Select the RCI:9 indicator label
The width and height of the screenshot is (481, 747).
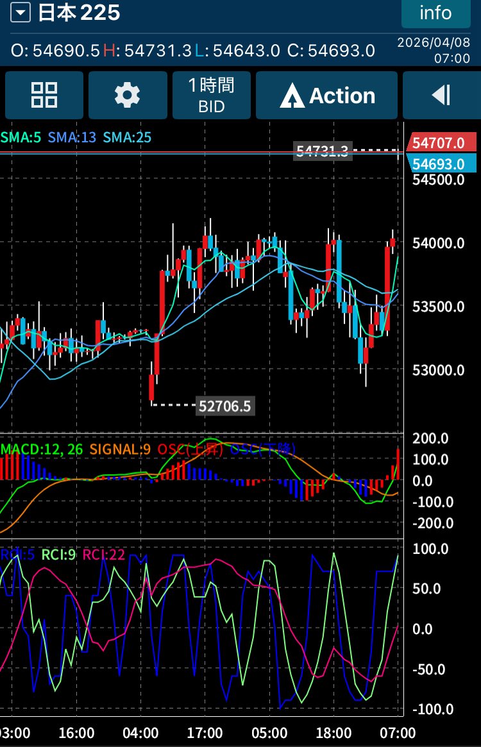[x=58, y=555]
